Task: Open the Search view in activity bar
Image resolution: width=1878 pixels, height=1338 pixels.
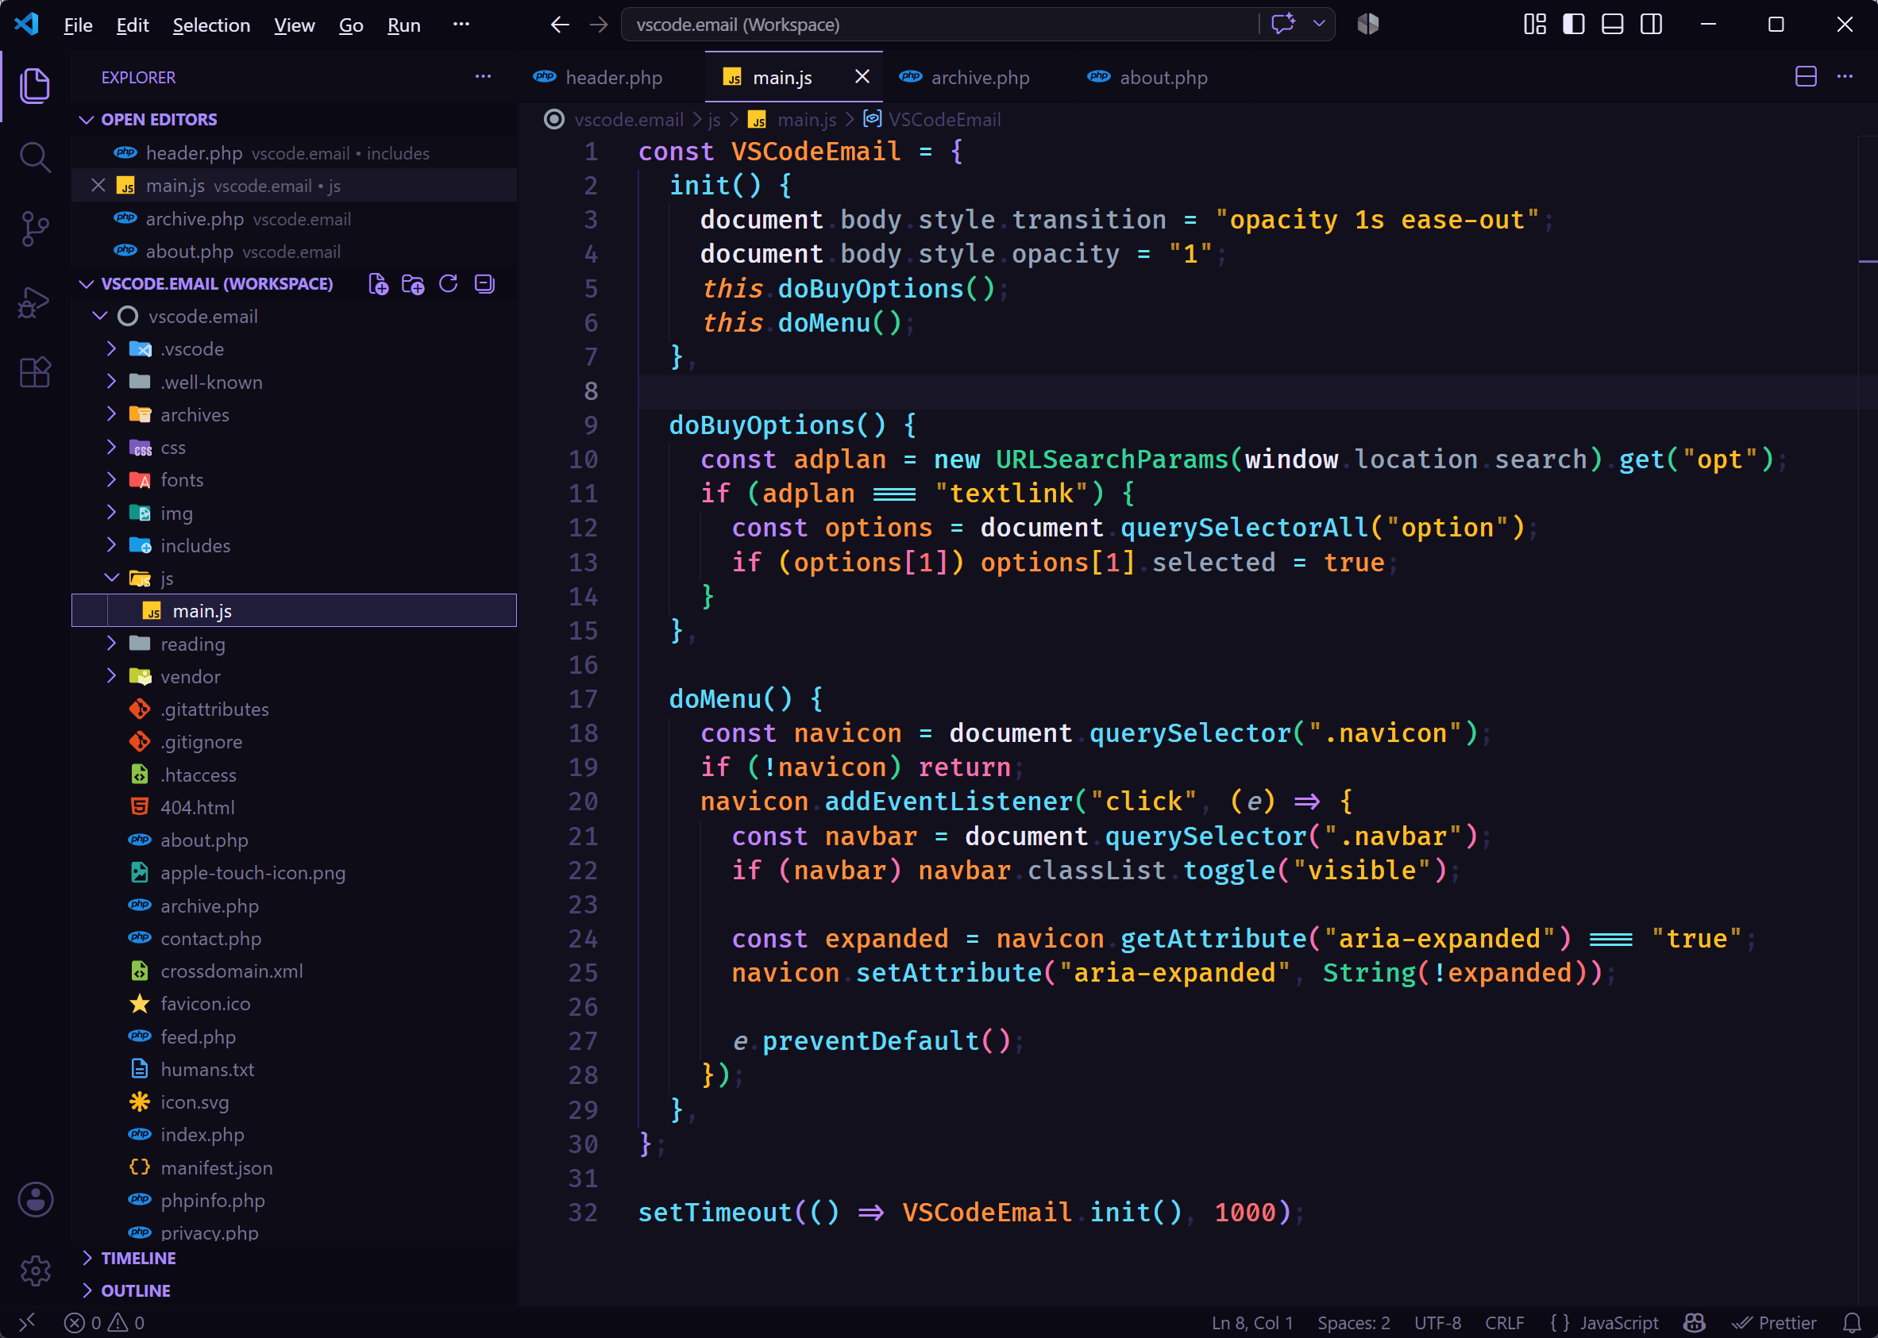Action: click(35, 156)
